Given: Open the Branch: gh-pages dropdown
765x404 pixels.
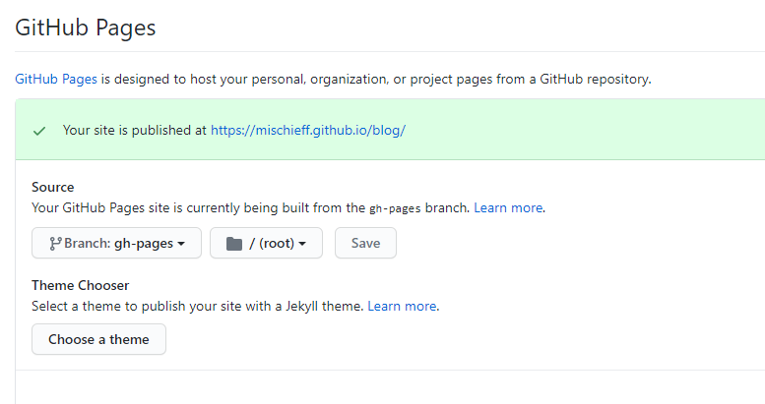Looking at the screenshot, I should coord(116,244).
